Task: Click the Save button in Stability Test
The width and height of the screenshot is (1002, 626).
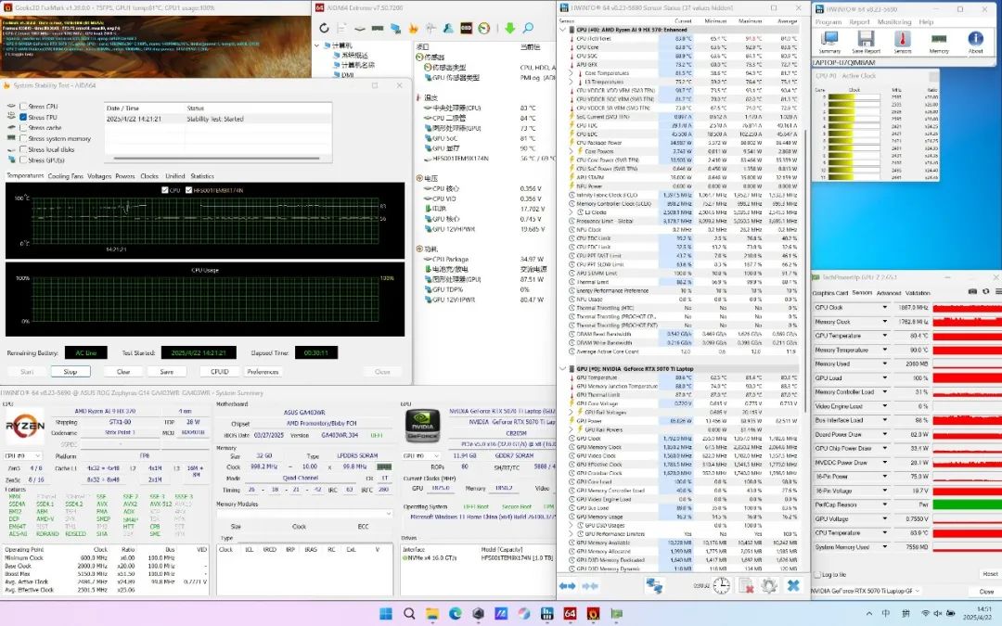Action: pyautogui.click(x=167, y=372)
